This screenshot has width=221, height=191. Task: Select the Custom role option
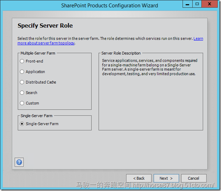(22, 103)
